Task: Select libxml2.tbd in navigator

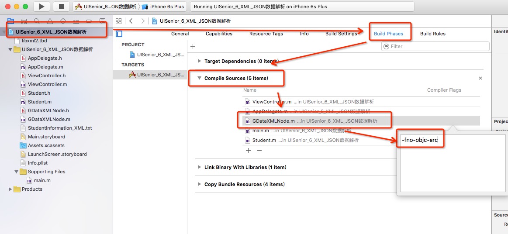Action: pyautogui.click(x=34, y=41)
